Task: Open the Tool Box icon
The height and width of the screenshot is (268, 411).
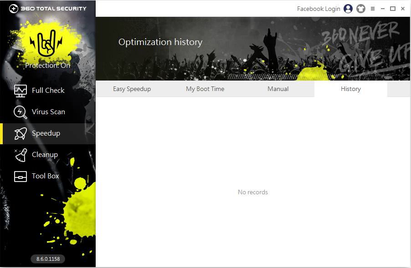Action: (20, 177)
